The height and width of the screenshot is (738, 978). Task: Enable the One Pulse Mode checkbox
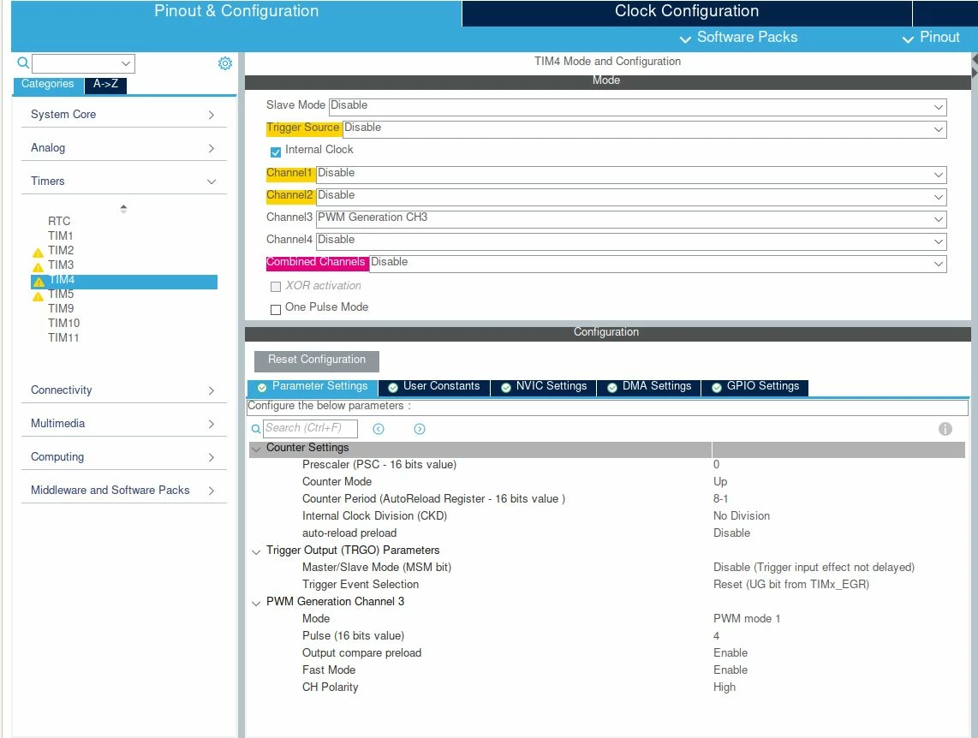click(x=276, y=310)
